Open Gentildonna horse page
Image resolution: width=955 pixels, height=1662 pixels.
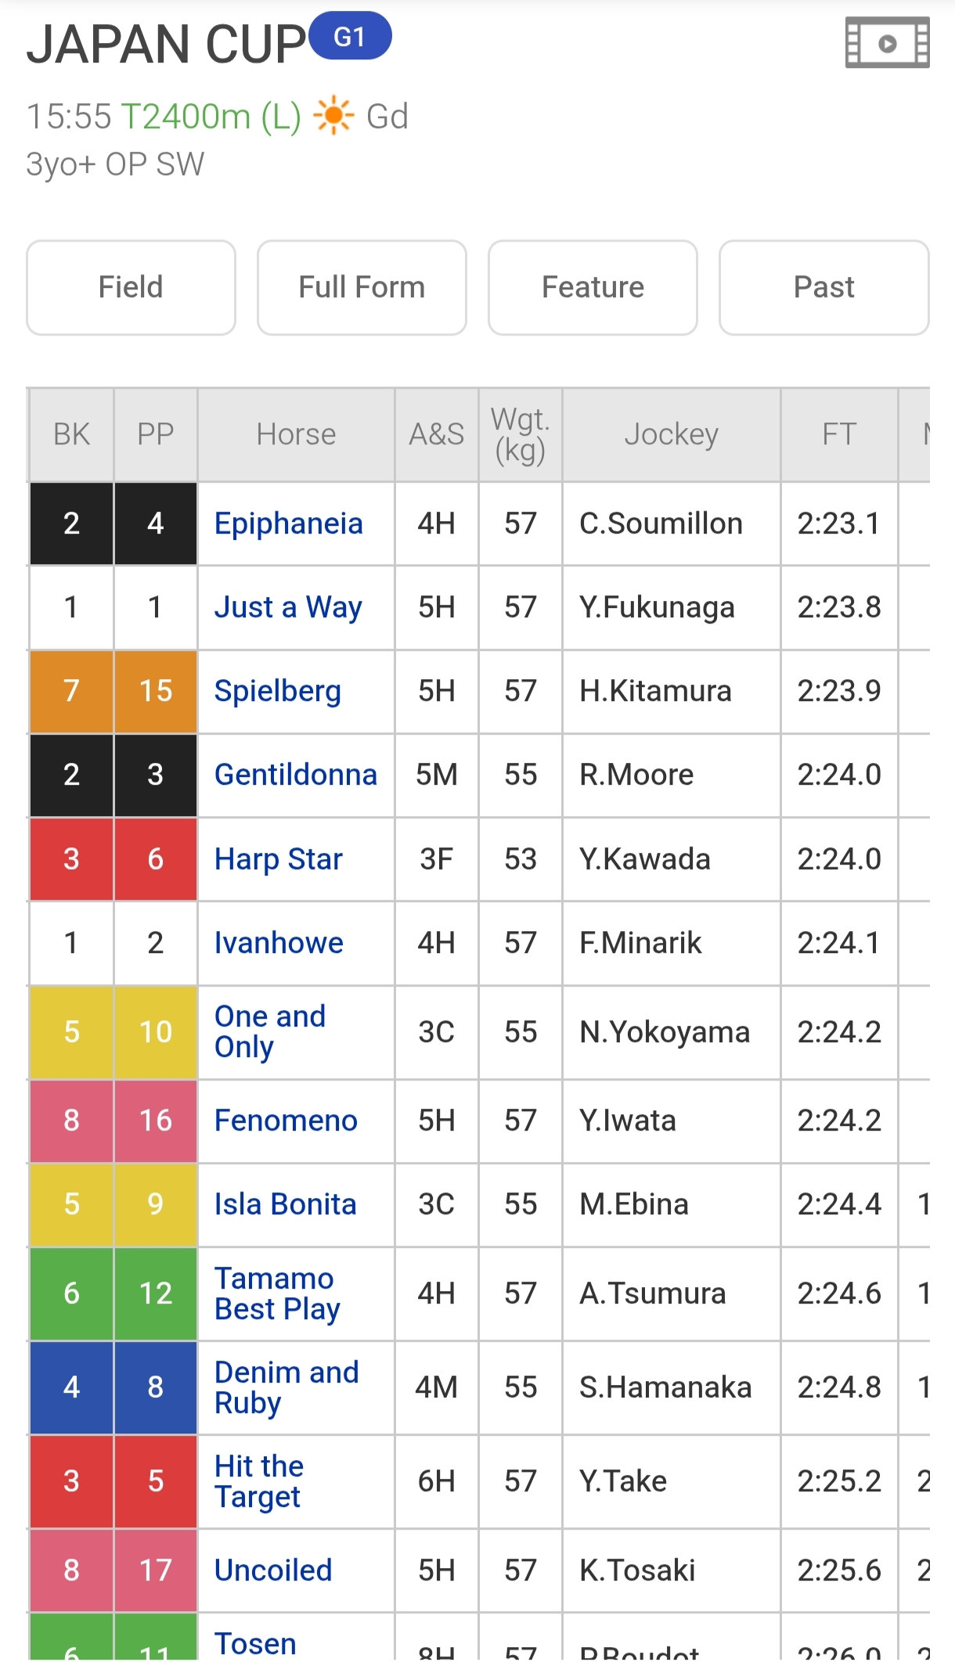[x=296, y=775]
